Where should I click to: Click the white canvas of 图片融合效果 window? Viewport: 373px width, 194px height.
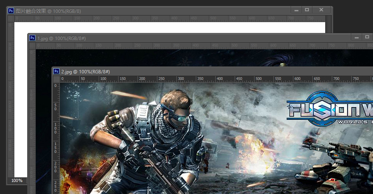(x=170, y=28)
